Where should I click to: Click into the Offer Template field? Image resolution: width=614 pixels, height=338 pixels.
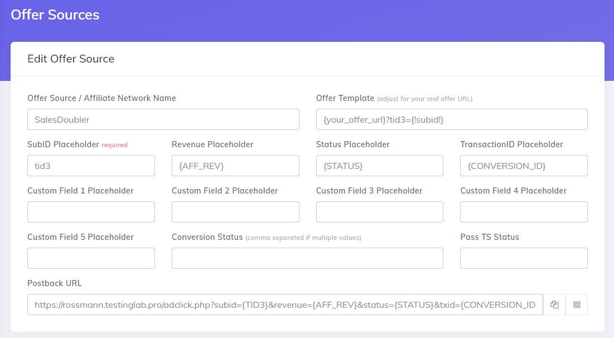(x=452, y=119)
